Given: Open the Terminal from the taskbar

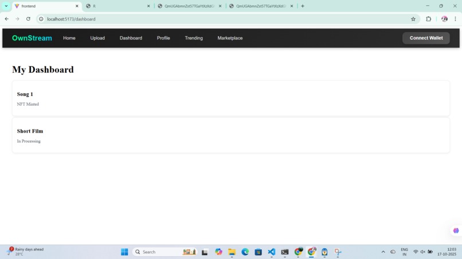Looking at the screenshot, I should click(285, 252).
